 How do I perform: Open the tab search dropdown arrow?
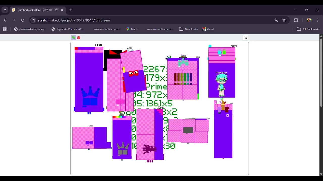pyautogui.click(x=5, y=10)
